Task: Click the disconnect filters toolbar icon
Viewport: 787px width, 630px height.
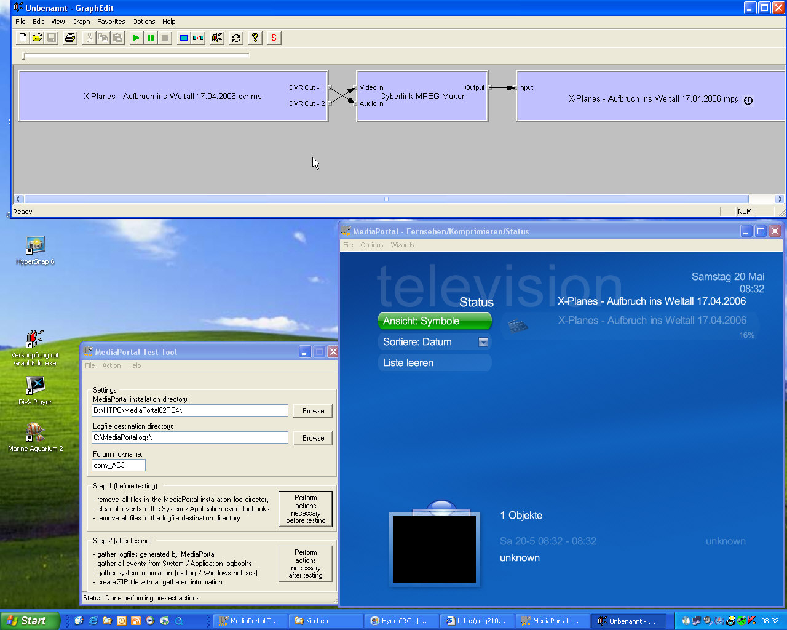Action: click(198, 38)
